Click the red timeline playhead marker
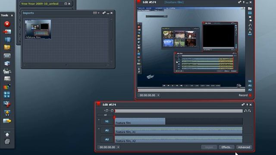The height and width of the screenshot is (155, 276). tap(115, 117)
